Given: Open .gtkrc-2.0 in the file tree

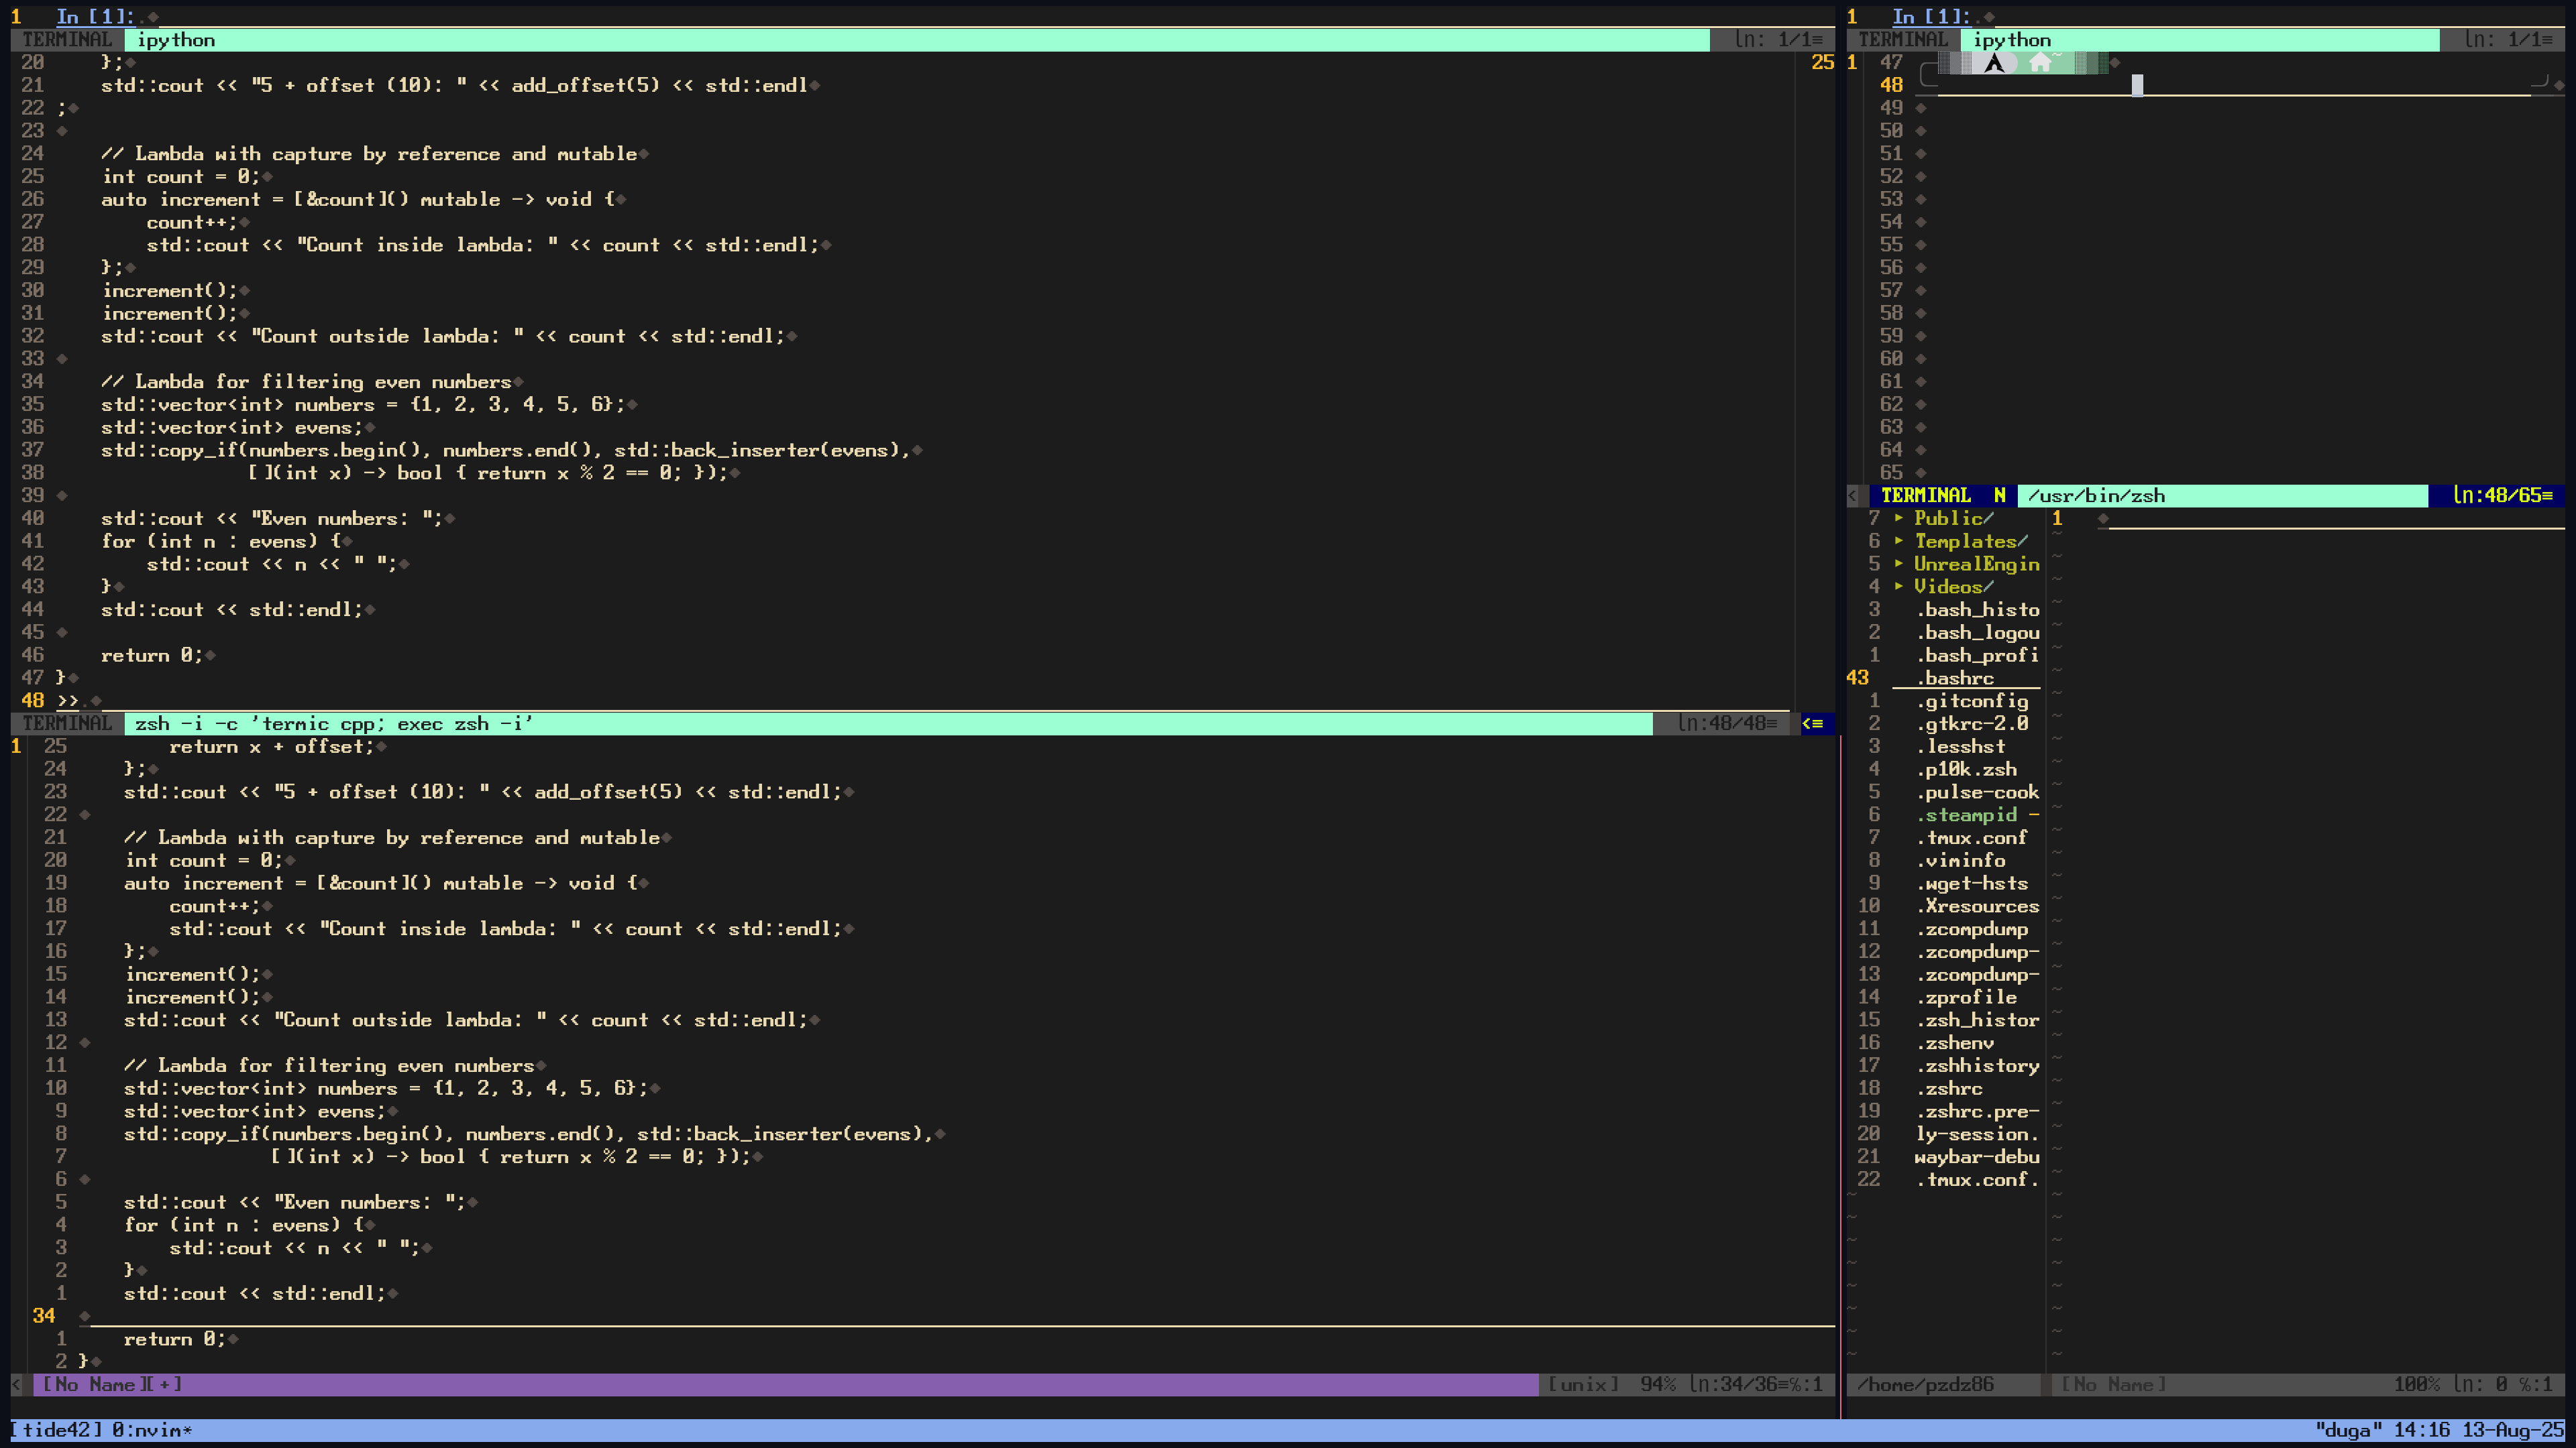Looking at the screenshot, I should [1972, 723].
